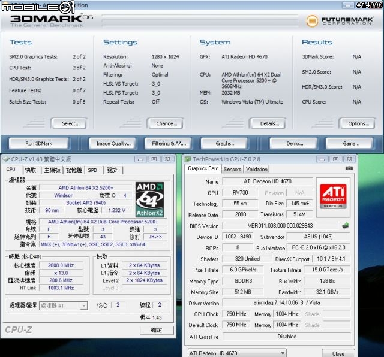384x357 pixels.
Task: Switch to the Sensors tab in GPU-Z
Action: [232, 169]
